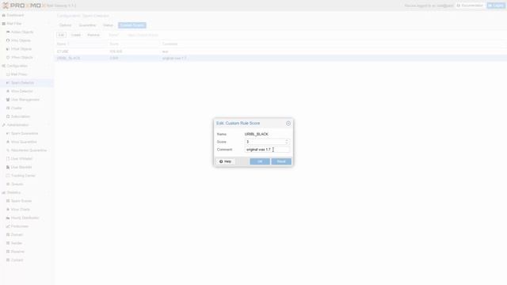Viewport: 507px width, 285px height.
Task: Open Spam Quarantine under Administration
Action: tap(25, 134)
